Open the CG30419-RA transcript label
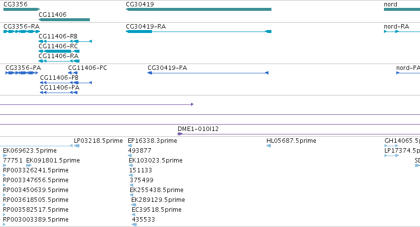 click(x=146, y=27)
